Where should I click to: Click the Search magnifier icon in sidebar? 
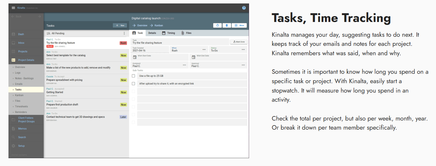click(x=13, y=137)
